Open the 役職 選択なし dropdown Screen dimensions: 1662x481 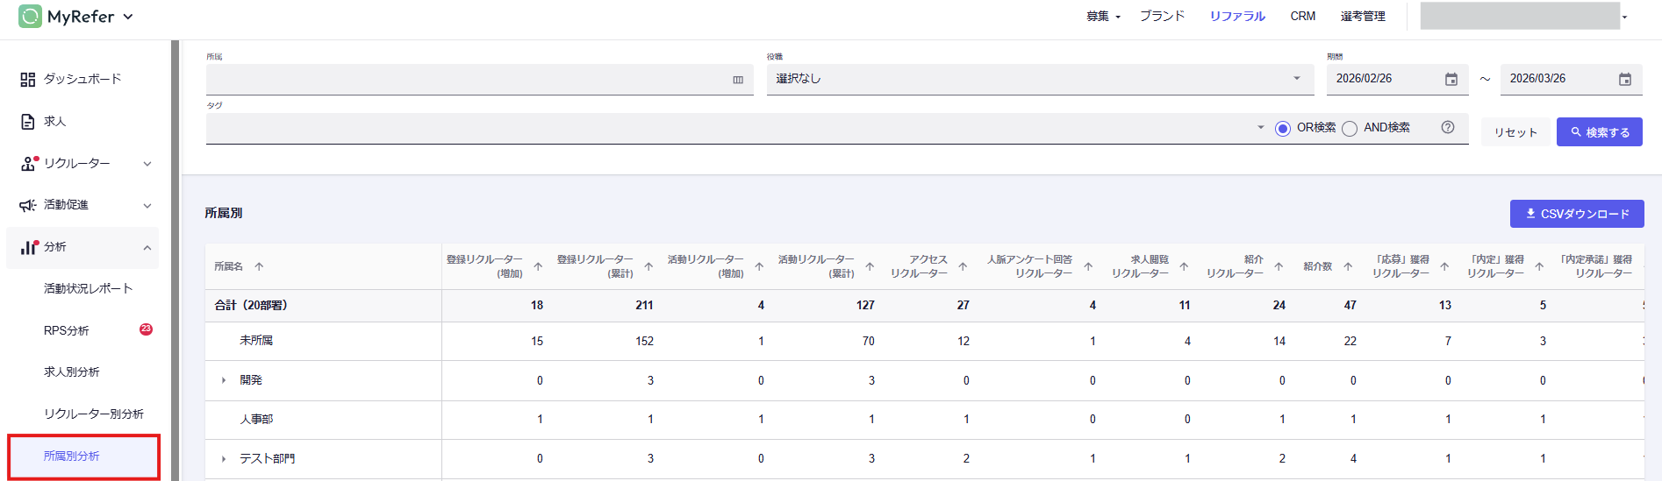pos(1040,79)
